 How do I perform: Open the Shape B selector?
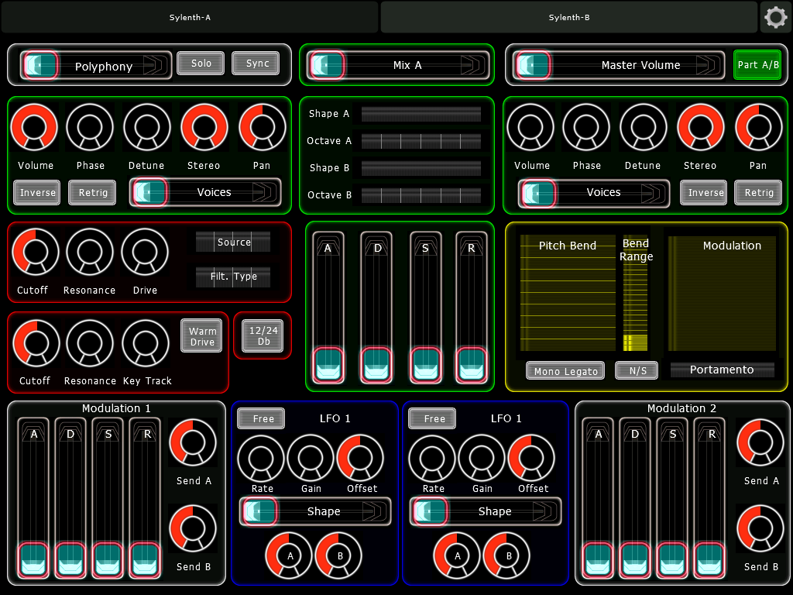click(421, 168)
